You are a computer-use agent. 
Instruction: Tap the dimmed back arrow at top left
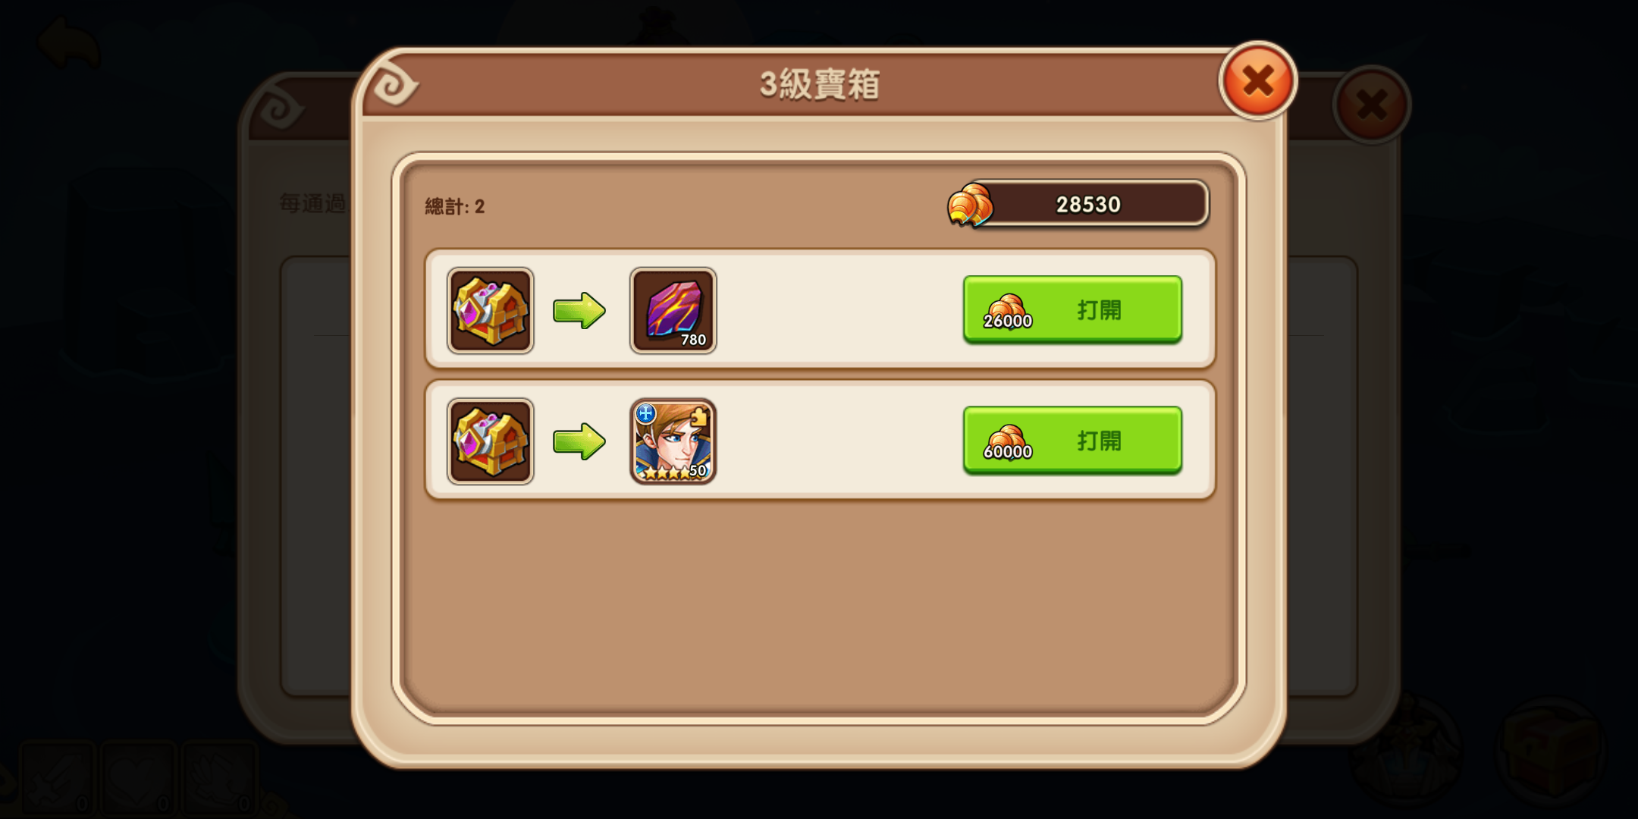tap(68, 44)
